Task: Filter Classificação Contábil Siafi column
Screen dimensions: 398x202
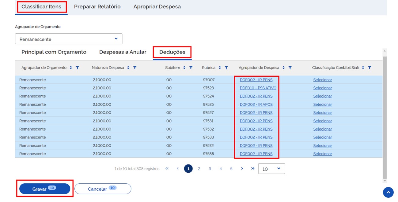Action: pyautogui.click(x=370, y=68)
